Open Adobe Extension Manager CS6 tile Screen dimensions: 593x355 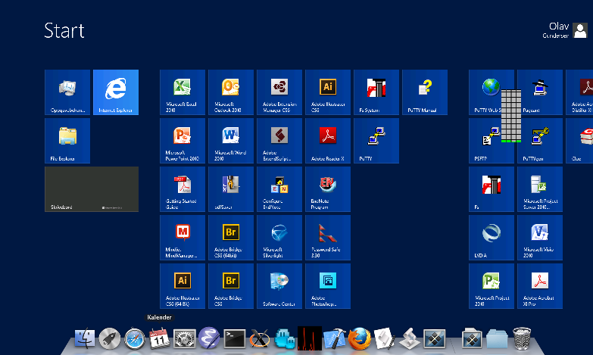pyautogui.click(x=279, y=92)
